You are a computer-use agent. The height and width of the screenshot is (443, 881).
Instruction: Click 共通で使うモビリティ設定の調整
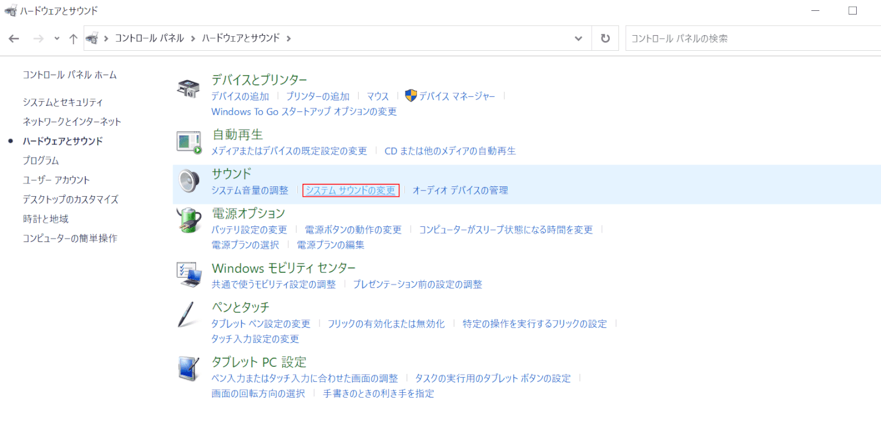click(273, 284)
